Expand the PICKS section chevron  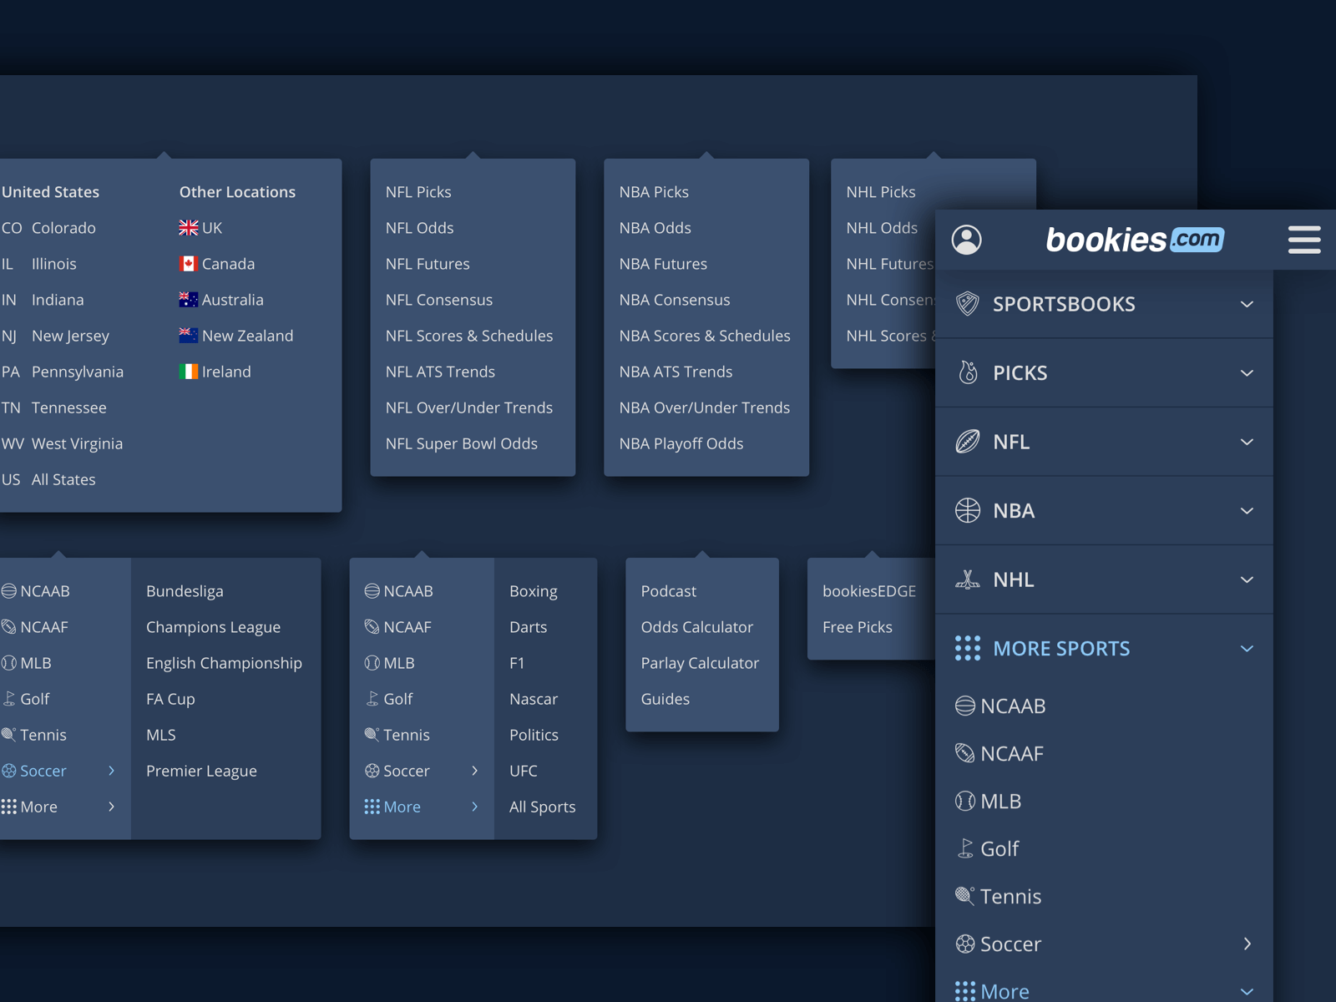(1247, 373)
